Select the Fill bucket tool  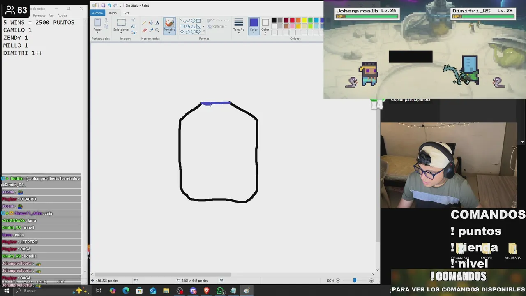151,23
